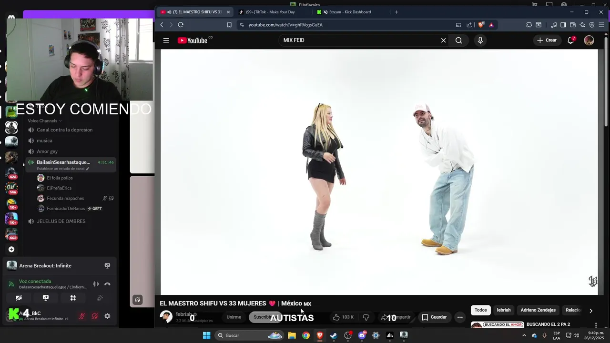This screenshot has height=343, width=610.
Task: Switch to Stream Kick Dashboard tab
Action: pyautogui.click(x=350, y=12)
